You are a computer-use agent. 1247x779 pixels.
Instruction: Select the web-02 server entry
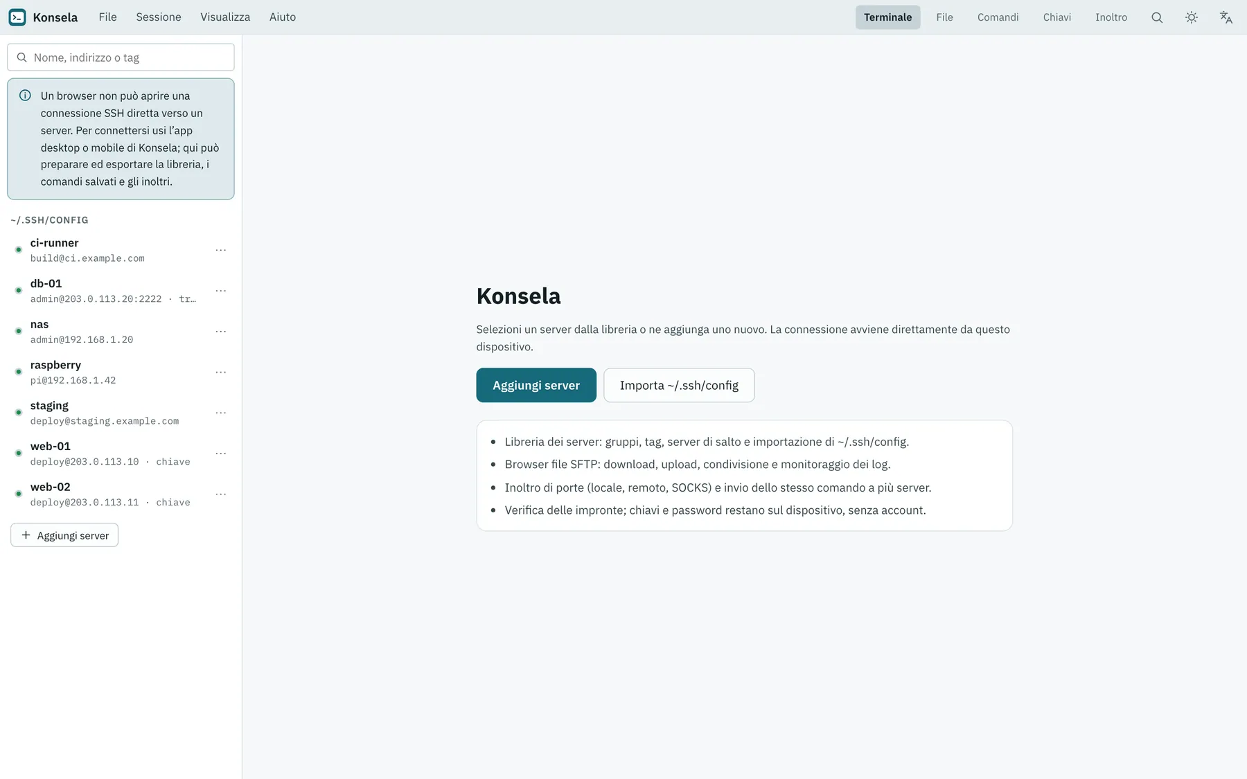121,494
